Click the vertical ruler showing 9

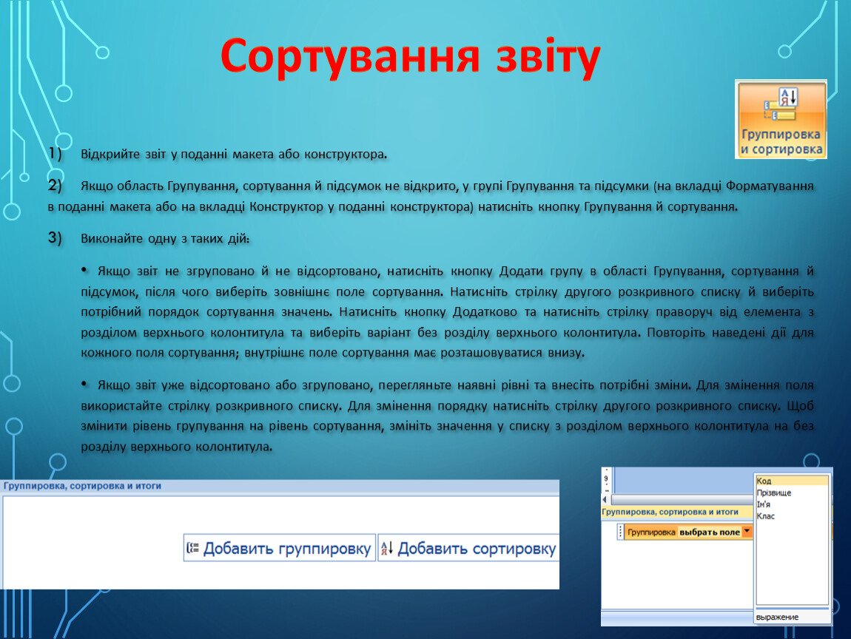(606, 480)
